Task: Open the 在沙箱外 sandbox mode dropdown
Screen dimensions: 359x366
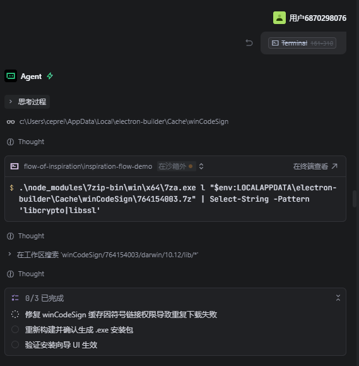Action: coord(176,166)
